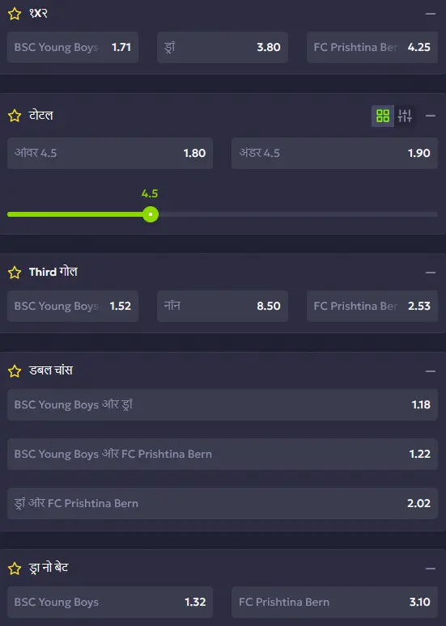Click the 4.5 total slider handle
Viewport: 446px width, 626px height.
pyautogui.click(x=151, y=214)
